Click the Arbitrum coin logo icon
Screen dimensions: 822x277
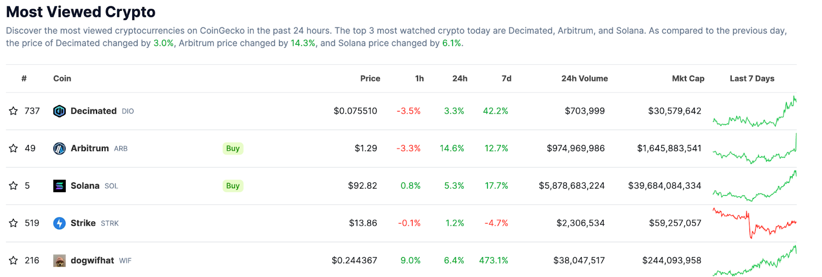click(60, 149)
